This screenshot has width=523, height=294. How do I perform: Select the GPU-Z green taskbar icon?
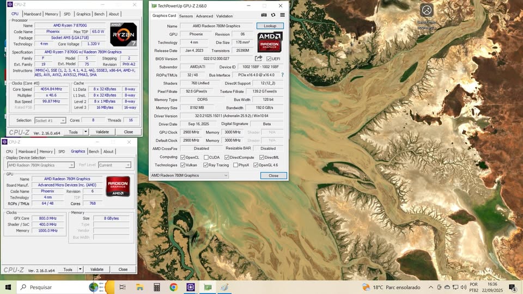pos(208,287)
